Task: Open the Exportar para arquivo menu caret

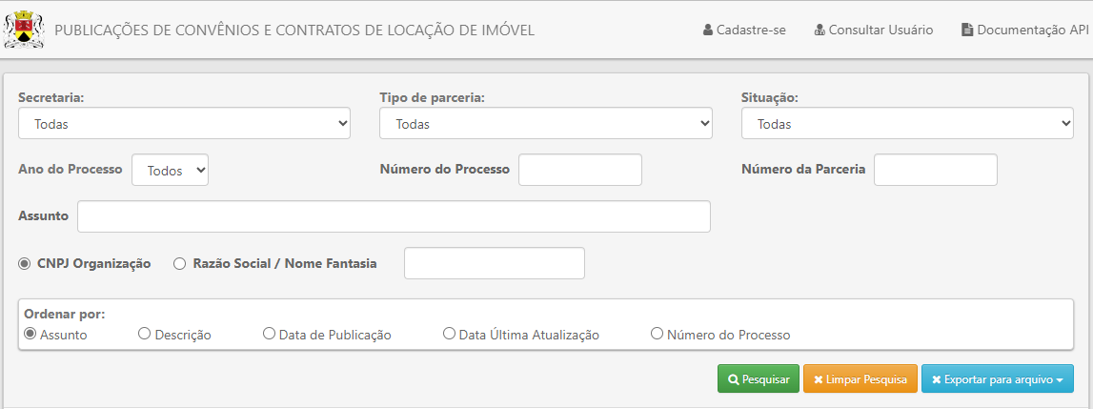Action: click(x=1060, y=380)
